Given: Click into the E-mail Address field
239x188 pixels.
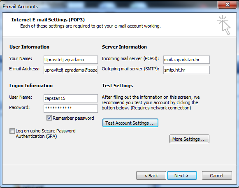Looking at the screenshot, I should (x=71, y=70).
